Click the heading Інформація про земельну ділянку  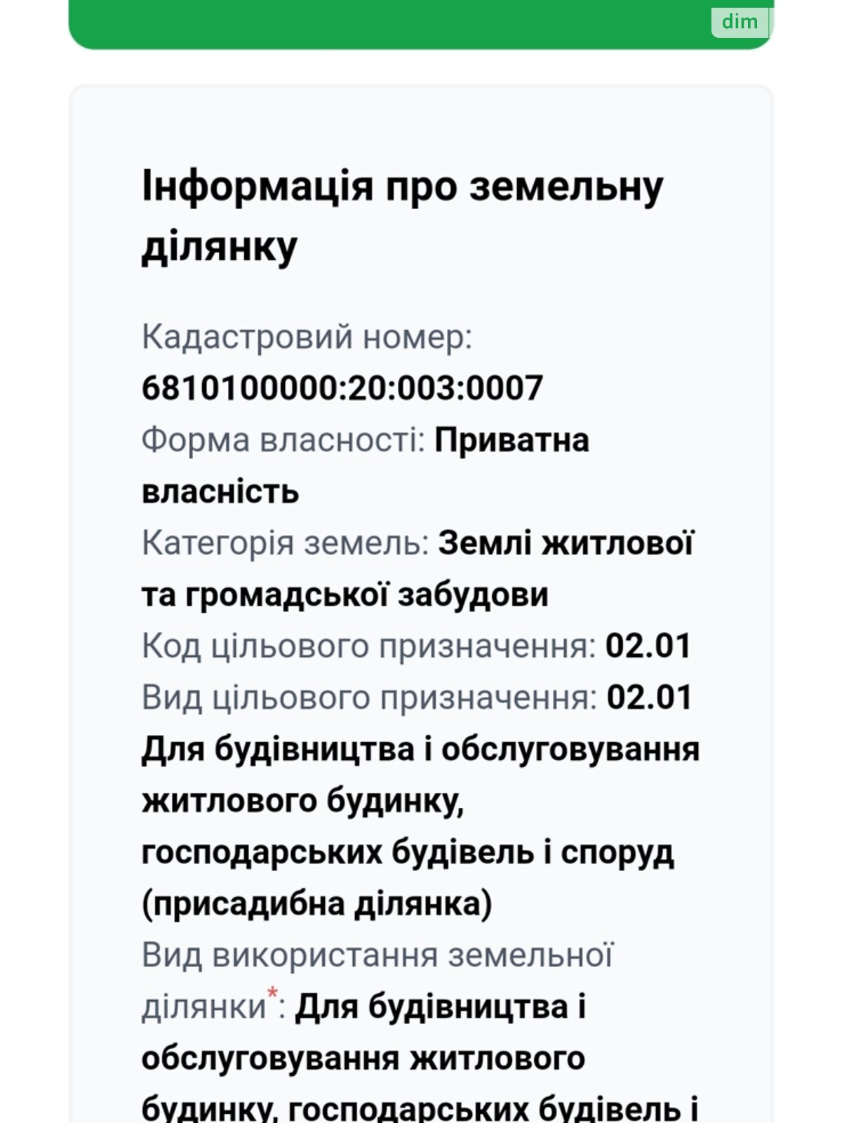click(402, 216)
